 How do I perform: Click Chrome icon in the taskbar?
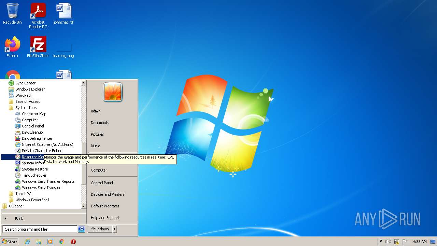tap(62, 242)
